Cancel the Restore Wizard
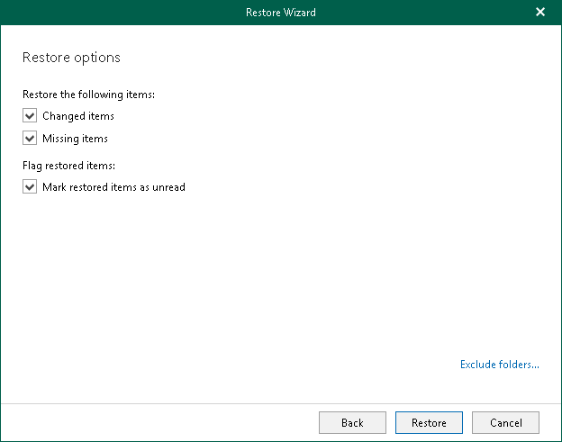The image size is (562, 442). point(505,422)
